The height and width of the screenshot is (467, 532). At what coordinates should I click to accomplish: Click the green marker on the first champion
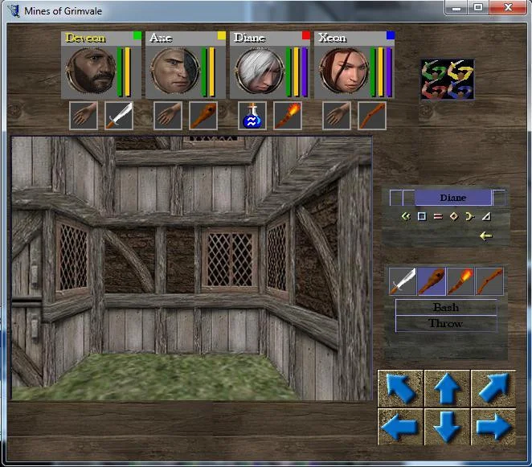(x=137, y=35)
